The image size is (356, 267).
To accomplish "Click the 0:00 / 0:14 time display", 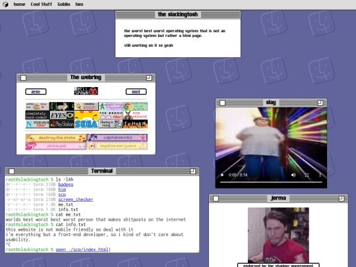I will tap(238, 175).
